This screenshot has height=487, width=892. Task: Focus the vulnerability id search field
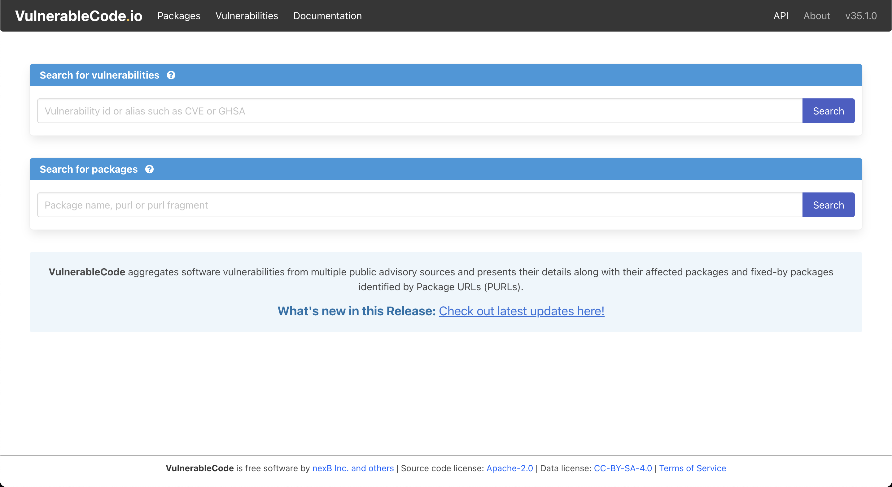(420, 111)
